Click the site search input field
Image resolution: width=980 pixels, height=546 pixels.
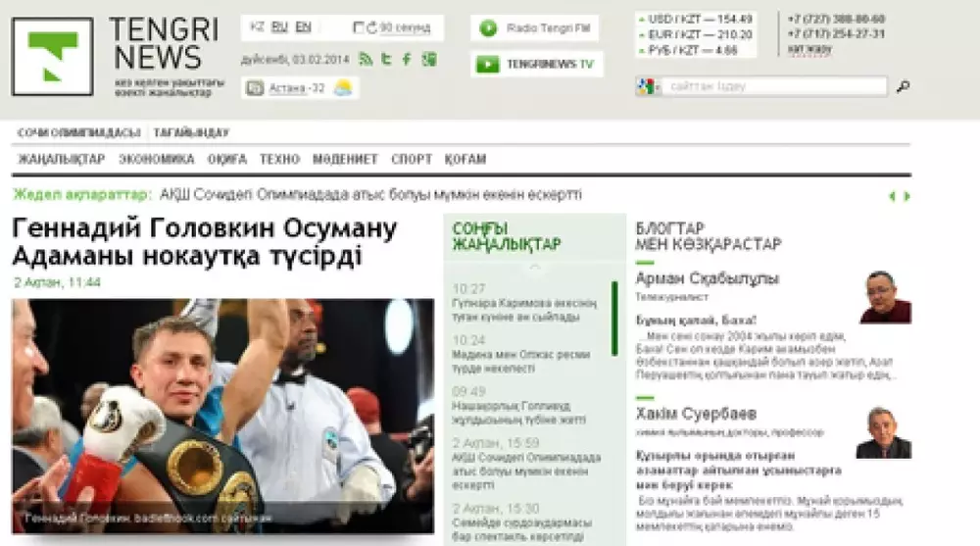coord(774,87)
